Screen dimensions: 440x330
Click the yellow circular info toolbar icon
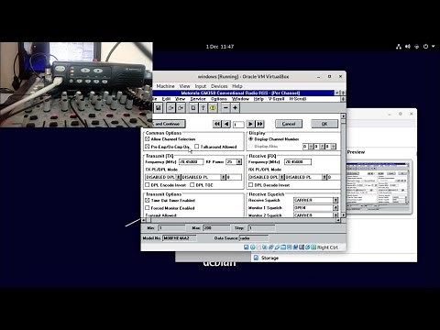(x=213, y=107)
